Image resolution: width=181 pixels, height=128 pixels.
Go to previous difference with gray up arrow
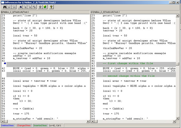pyautogui.click(x=40, y=7)
